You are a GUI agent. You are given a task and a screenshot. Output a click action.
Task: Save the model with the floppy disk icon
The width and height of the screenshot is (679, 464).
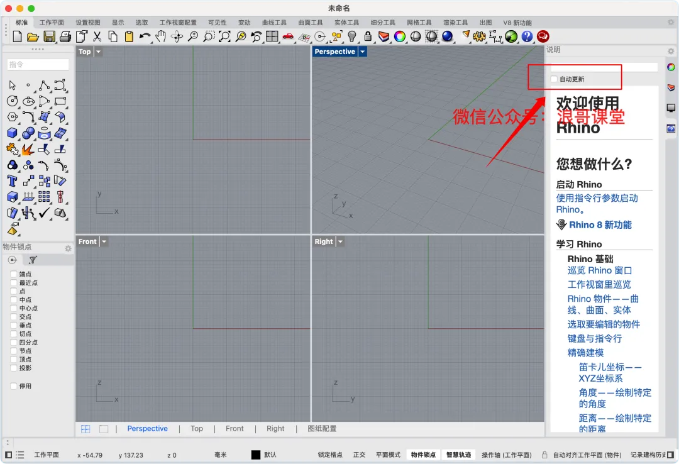[50, 37]
